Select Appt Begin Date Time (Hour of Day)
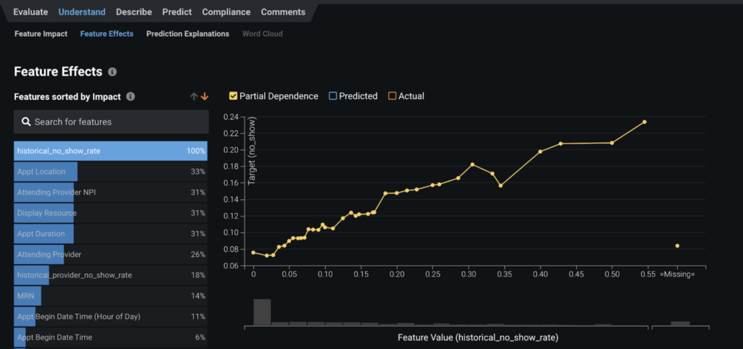The width and height of the screenshot is (743, 349). point(110,316)
